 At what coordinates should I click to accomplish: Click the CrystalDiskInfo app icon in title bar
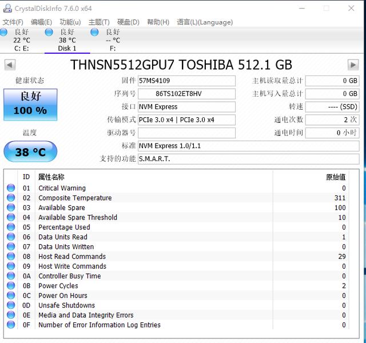7,8
